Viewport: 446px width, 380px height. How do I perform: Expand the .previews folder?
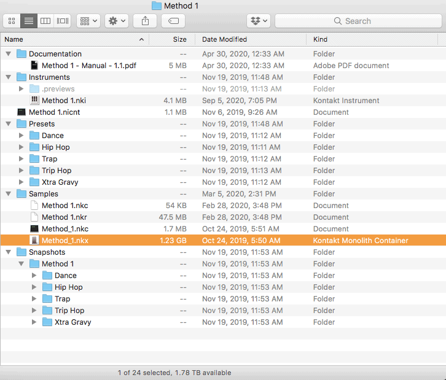(22, 88)
